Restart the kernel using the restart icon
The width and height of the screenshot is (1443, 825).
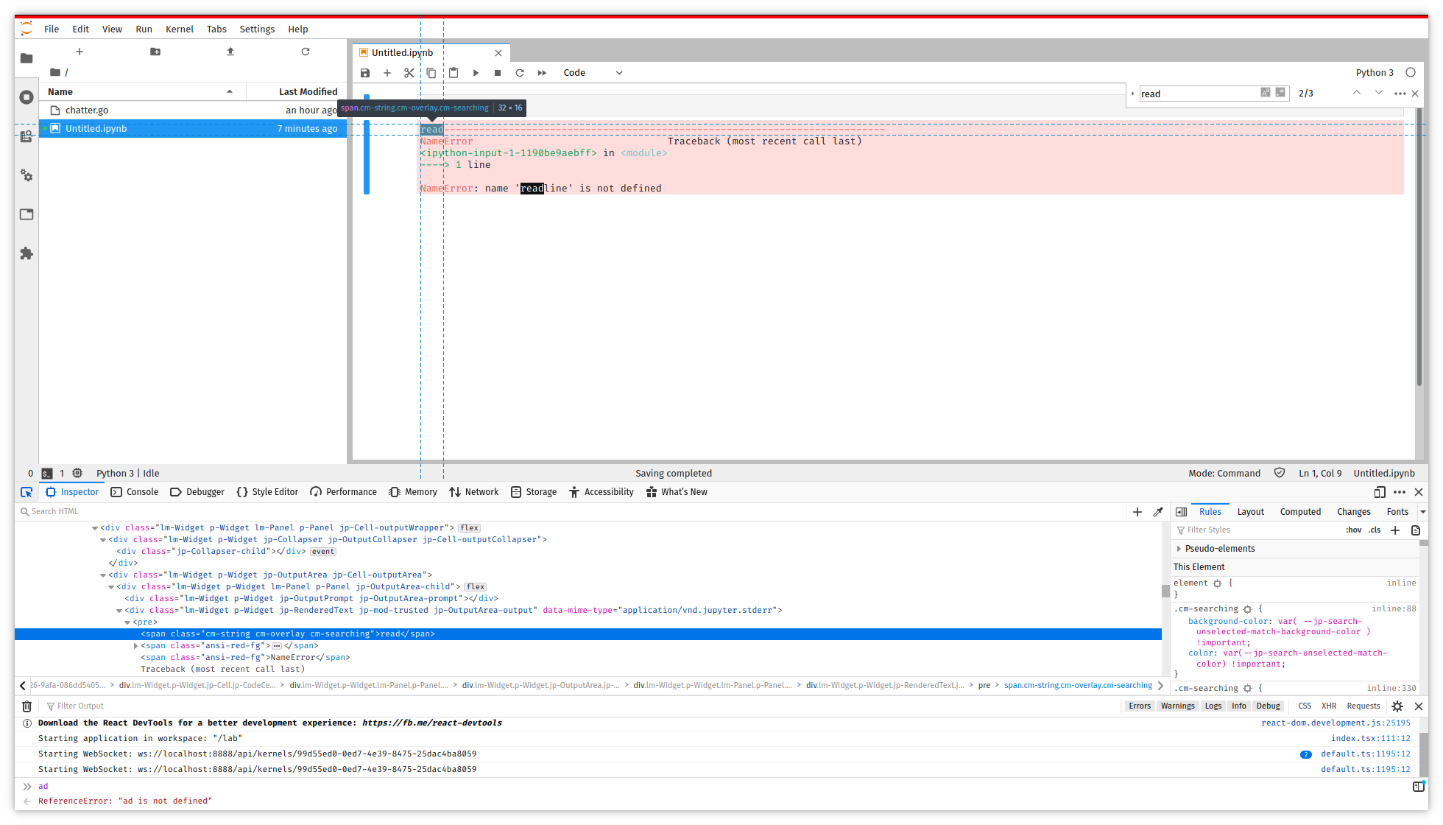(520, 72)
